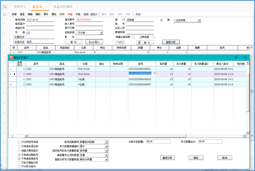
Task: Open 智能分析本次数量取值 dropdown
Action: 106,160
